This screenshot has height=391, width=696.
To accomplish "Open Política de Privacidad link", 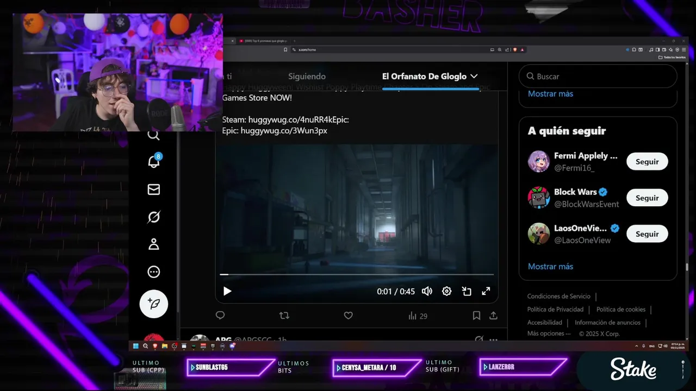I will 555,310.
